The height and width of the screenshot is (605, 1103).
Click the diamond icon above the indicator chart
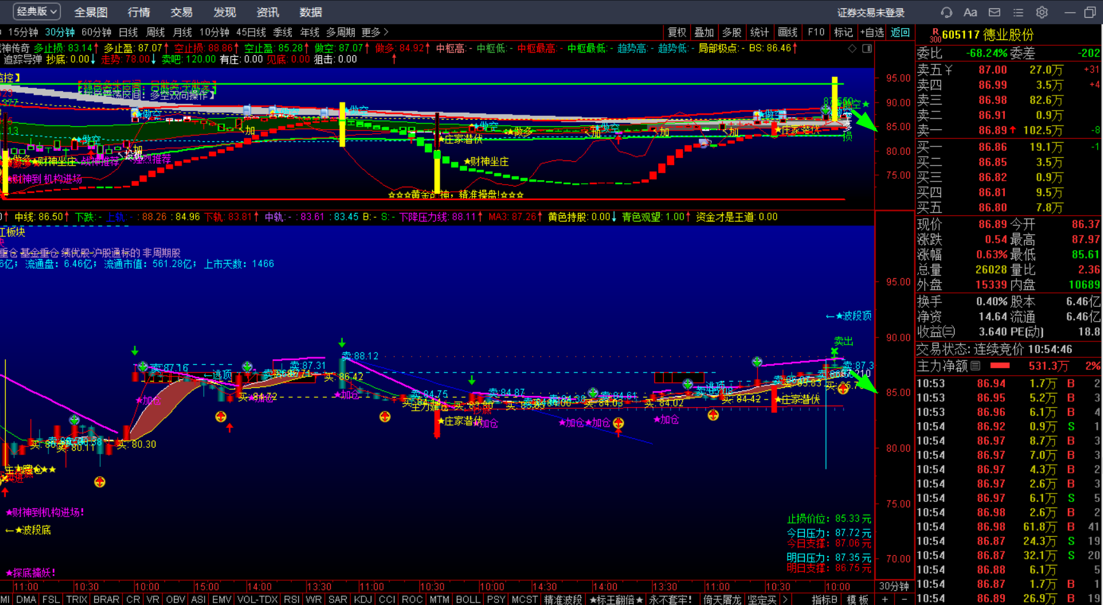(852, 48)
